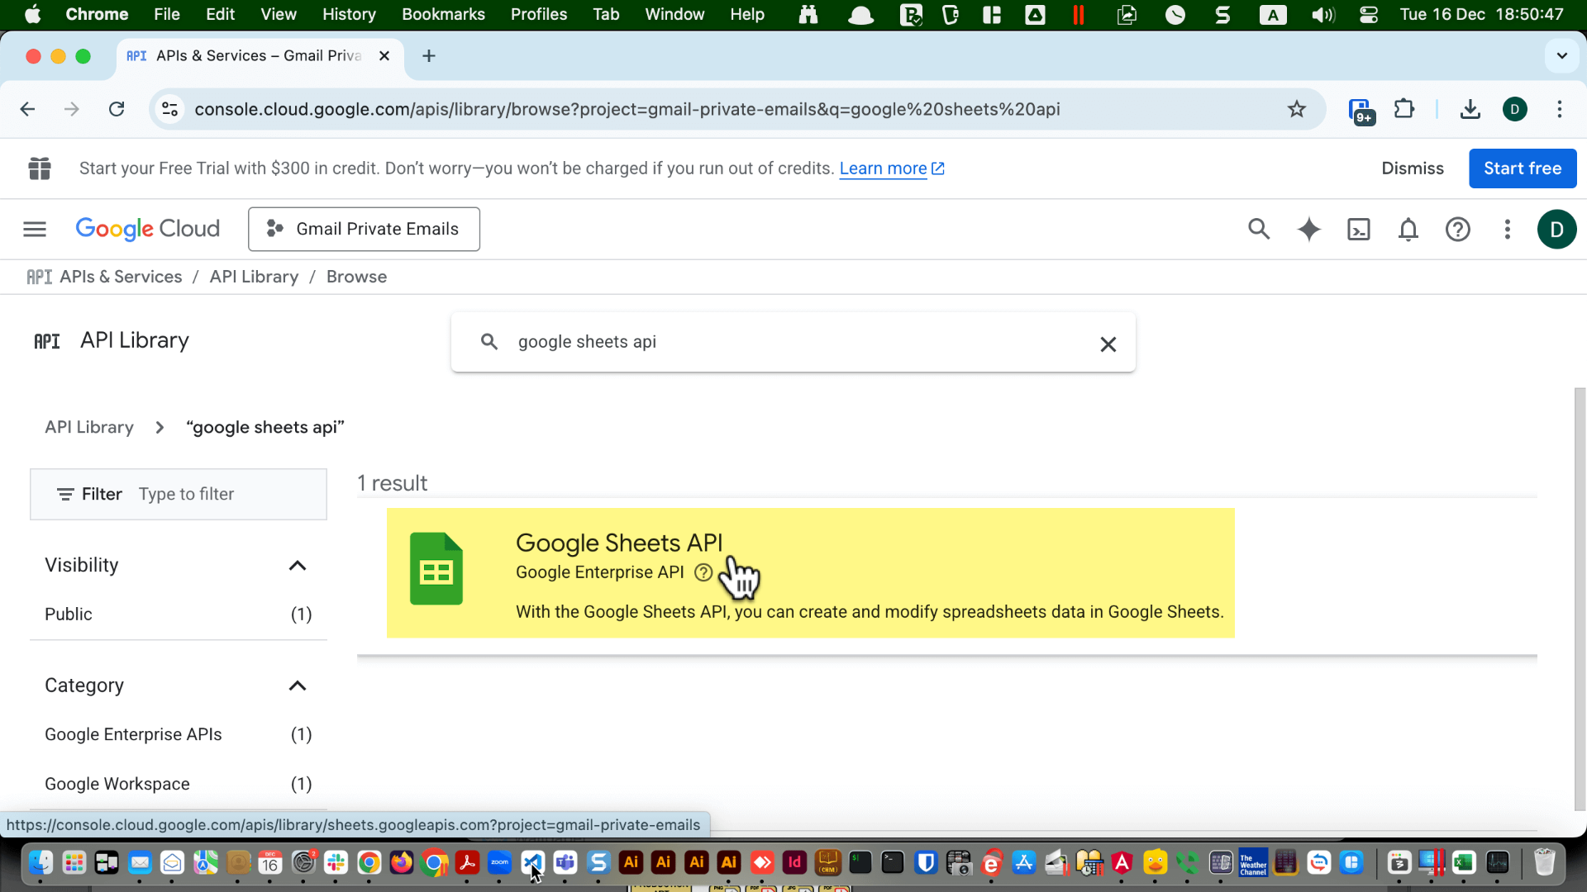The image size is (1587, 892).
Task: Open the help question-mark icon
Action: [x=1458, y=230]
